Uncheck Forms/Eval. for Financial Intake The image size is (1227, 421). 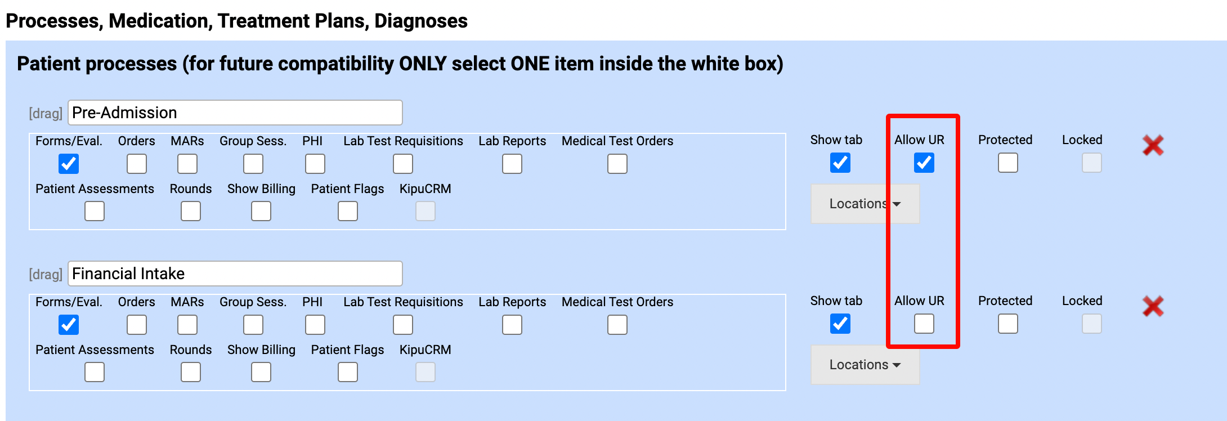point(69,325)
